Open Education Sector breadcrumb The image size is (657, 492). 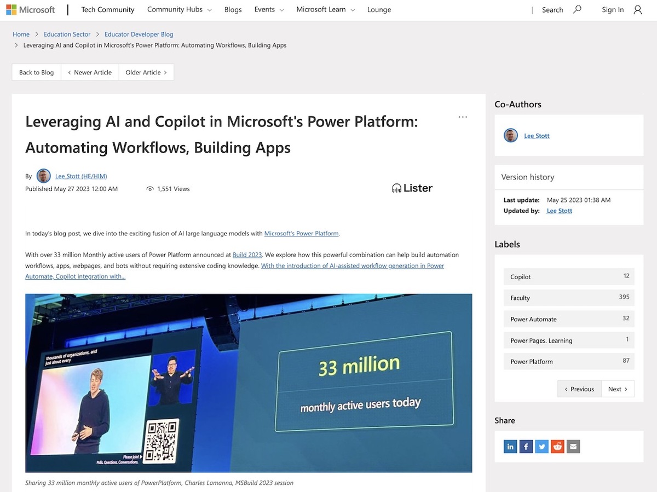pyautogui.click(x=67, y=34)
